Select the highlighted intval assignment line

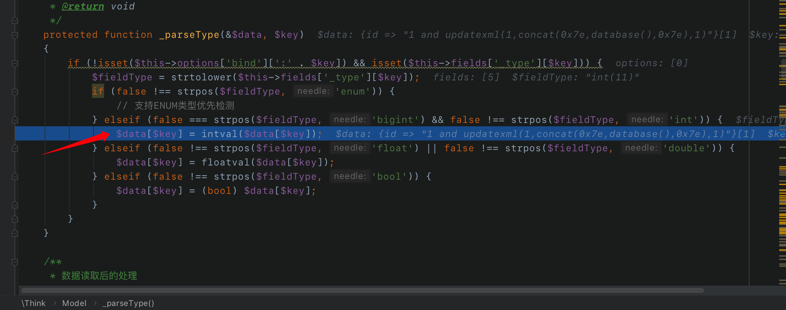pos(219,133)
